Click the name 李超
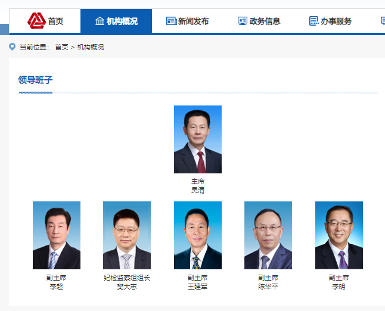The image size is (385, 311). coord(56,287)
